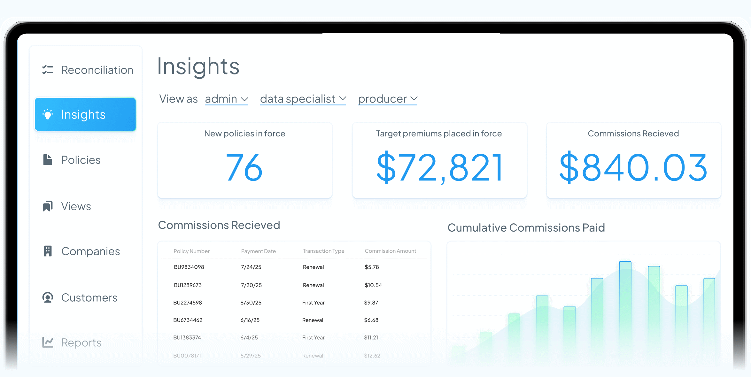The image size is (751, 377).
Task: Click the Reports chart icon
Action: (48, 342)
